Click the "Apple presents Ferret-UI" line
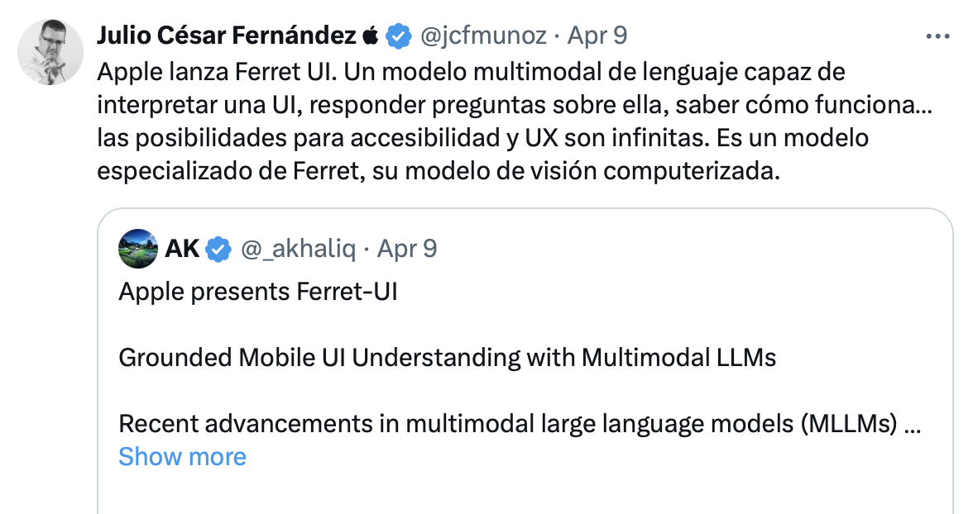The height and width of the screenshot is (514, 973). click(x=258, y=293)
